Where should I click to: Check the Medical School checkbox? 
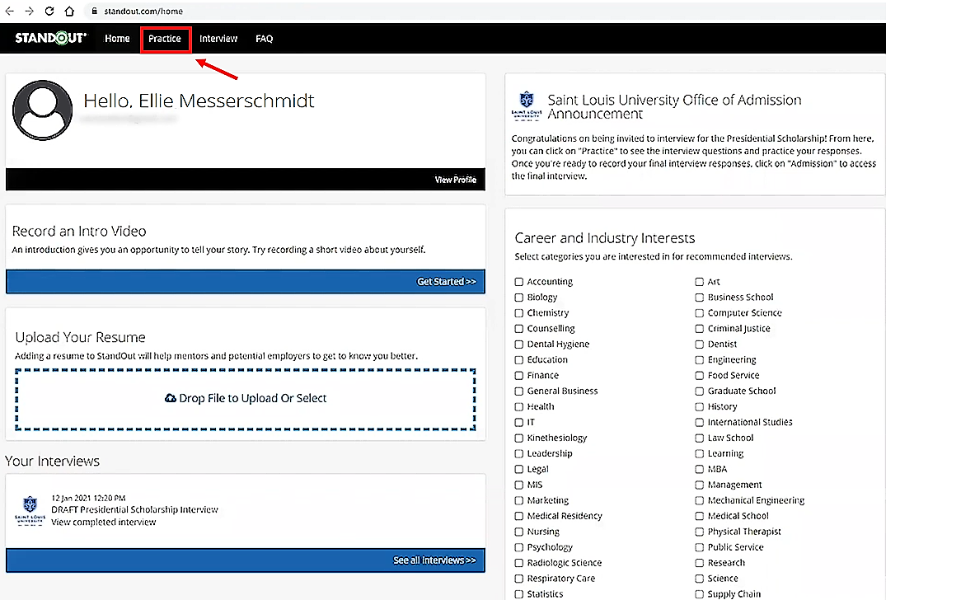coord(700,516)
